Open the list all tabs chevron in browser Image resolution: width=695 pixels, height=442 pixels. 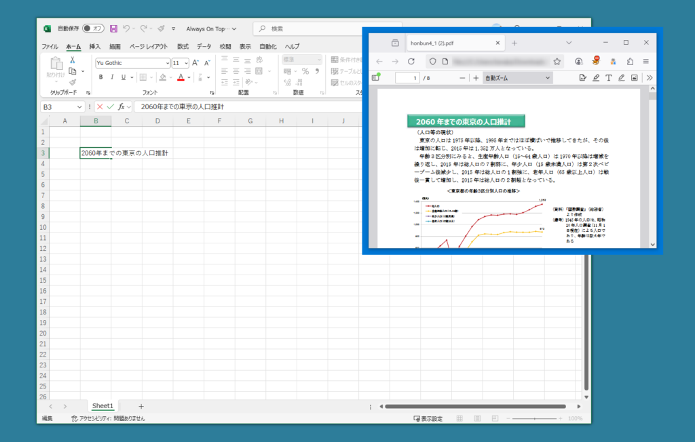[x=569, y=43]
